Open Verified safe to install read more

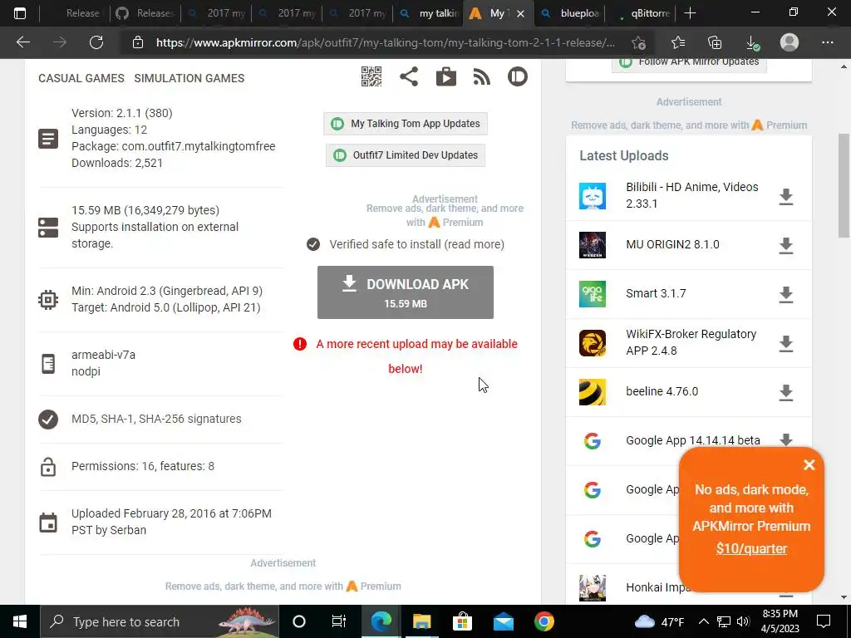(x=416, y=244)
